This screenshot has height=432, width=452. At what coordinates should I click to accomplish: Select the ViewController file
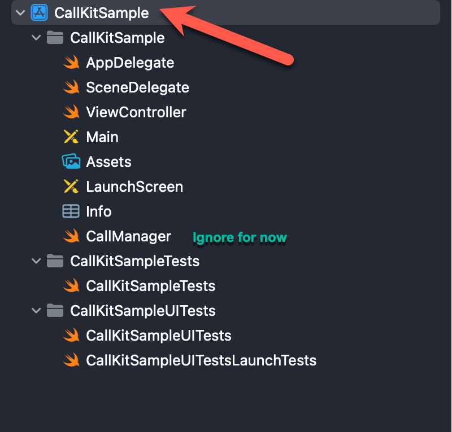tap(136, 112)
